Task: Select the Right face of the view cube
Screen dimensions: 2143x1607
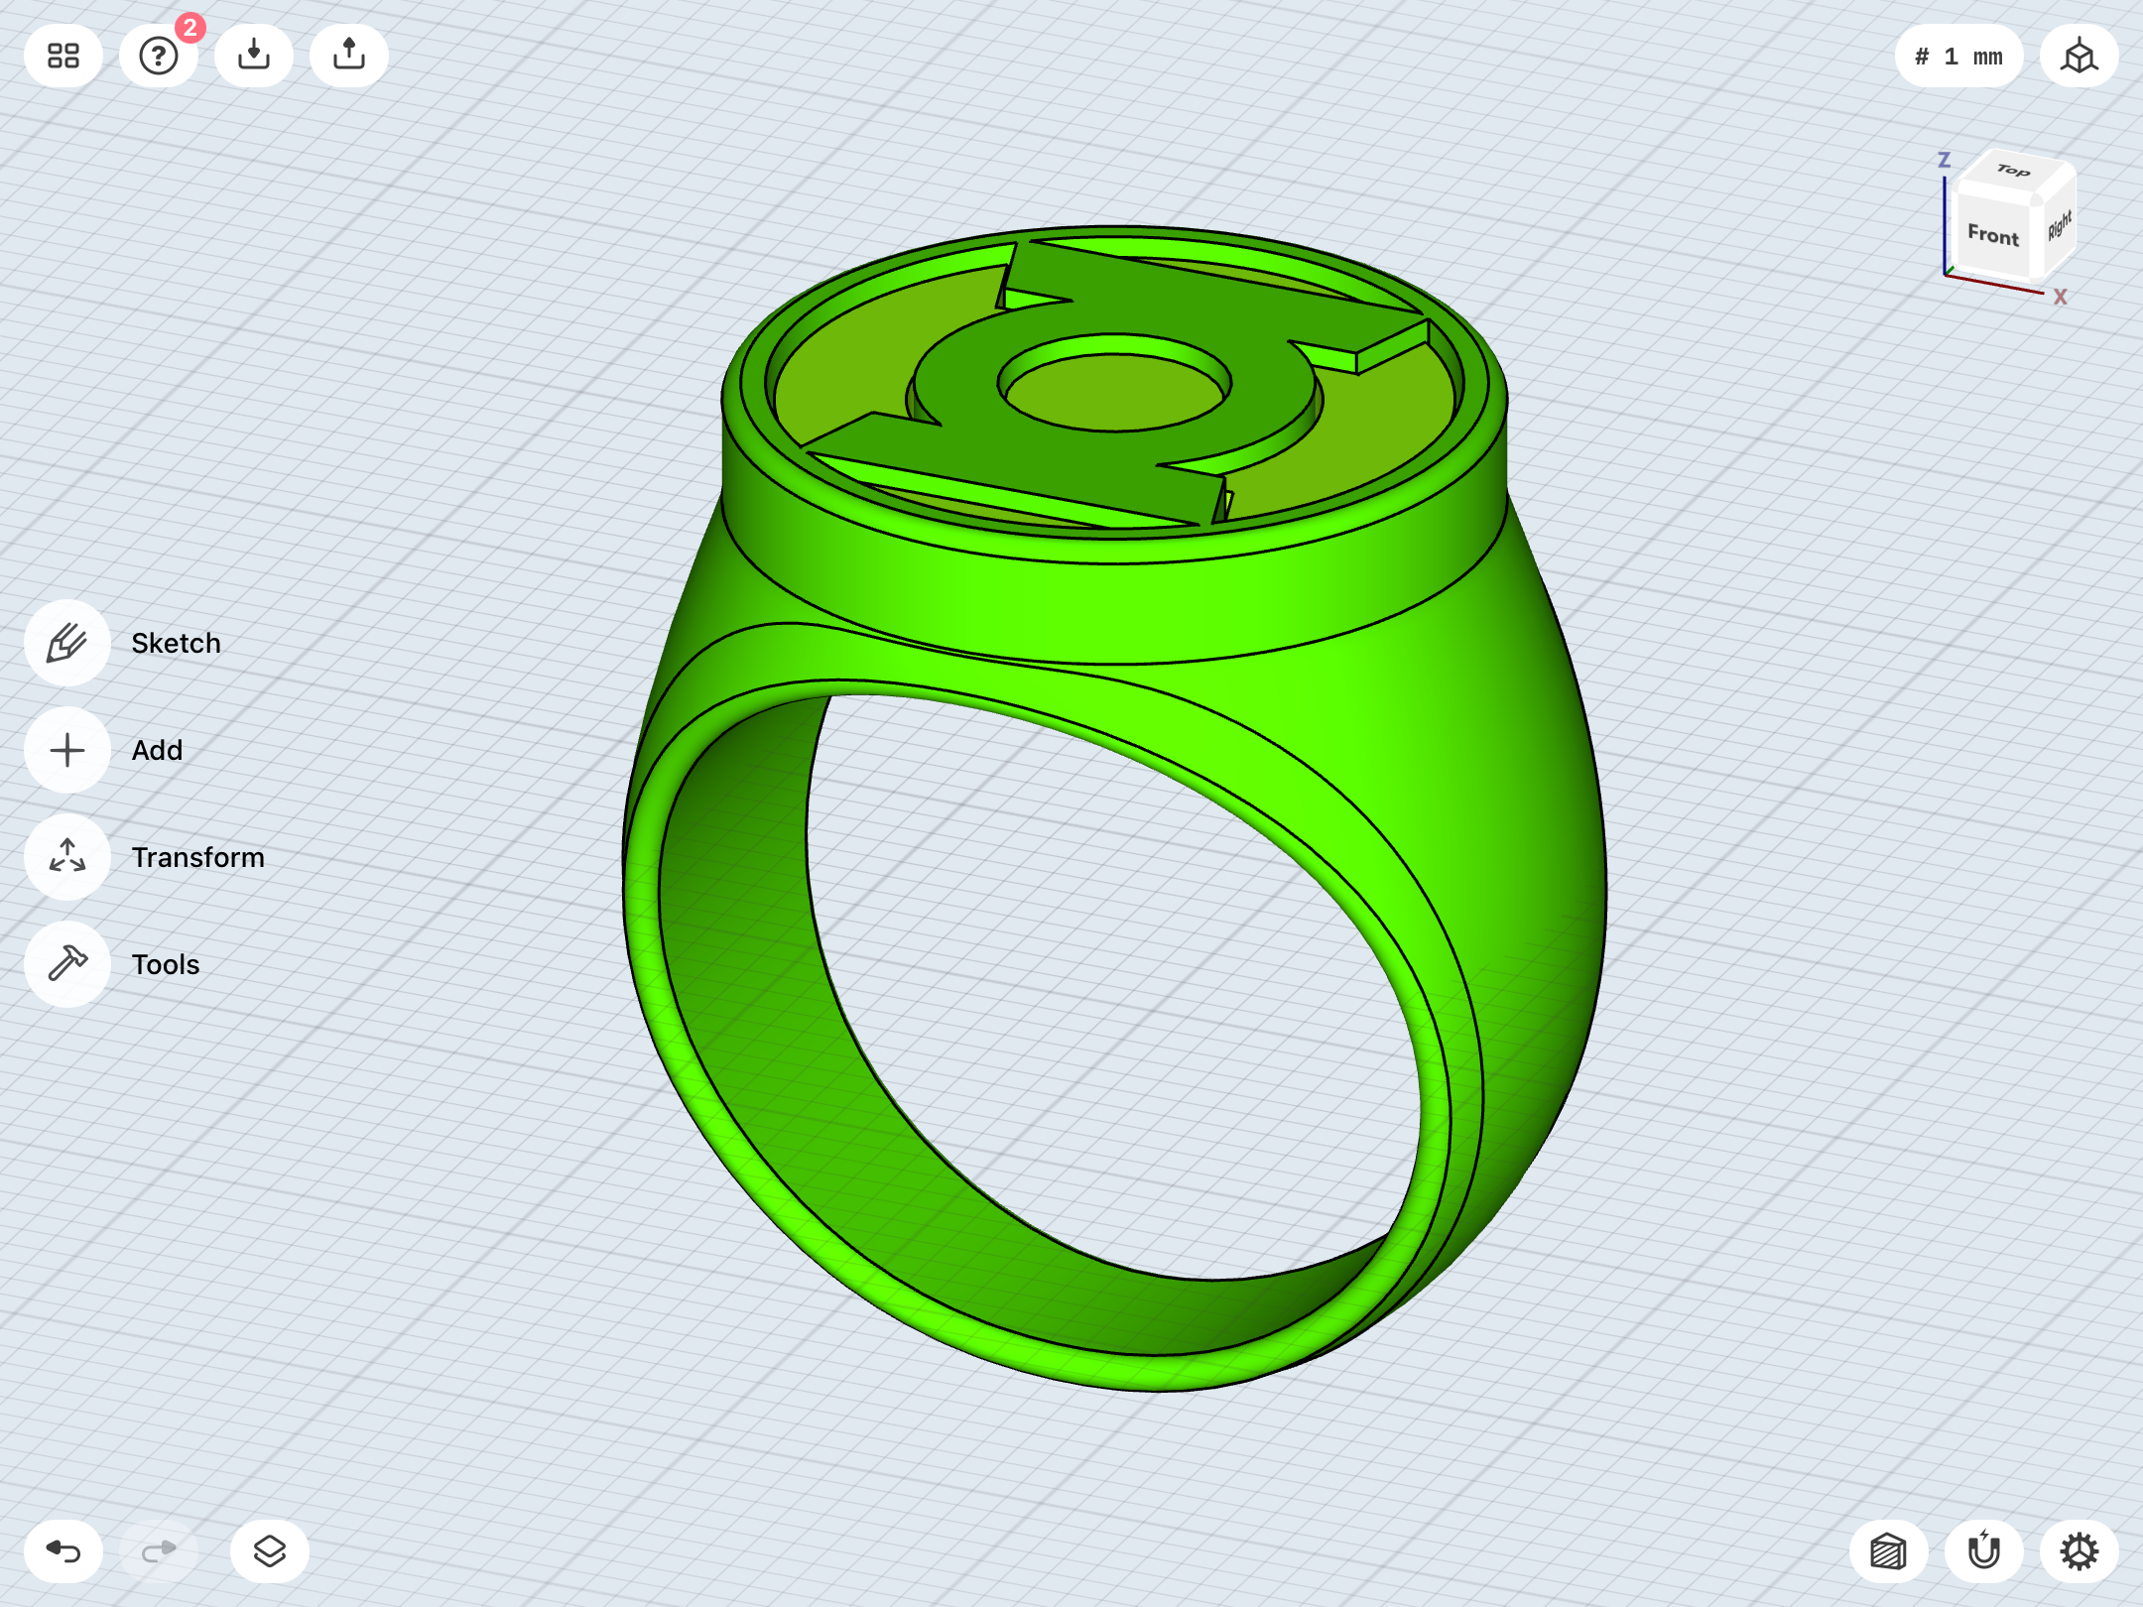Action: pos(2059,225)
